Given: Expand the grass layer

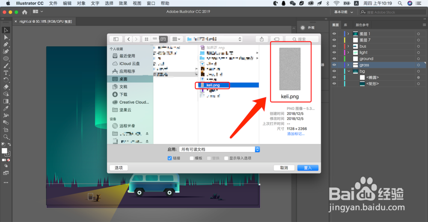Looking at the screenshot, I should click(x=348, y=65).
